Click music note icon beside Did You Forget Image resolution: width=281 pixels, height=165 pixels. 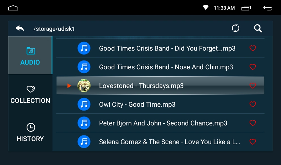(x=84, y=48)
